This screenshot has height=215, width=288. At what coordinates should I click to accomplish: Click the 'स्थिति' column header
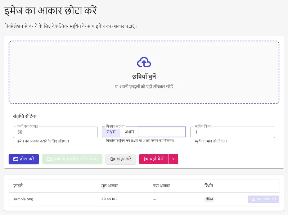tap(209, 186)
